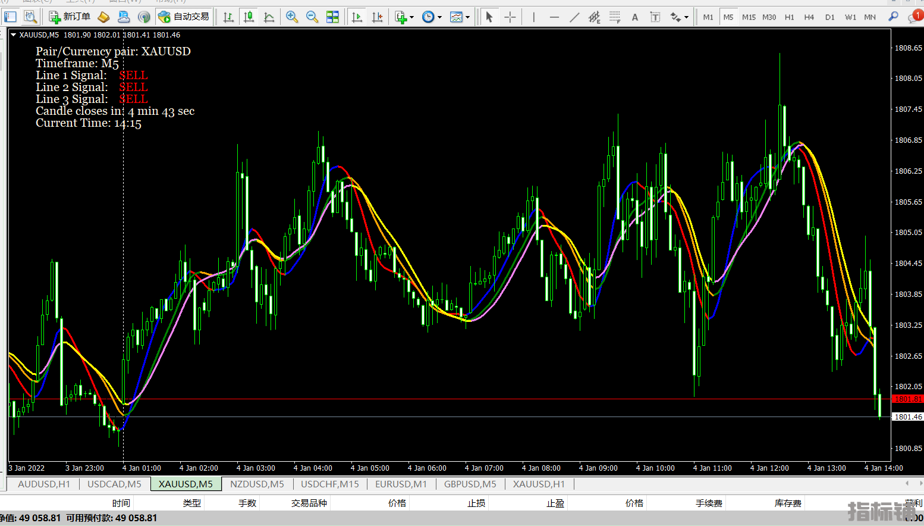This screenshot has height=526, width=924.
Task: Switch timeframe to H4
Action: (809, 17)
